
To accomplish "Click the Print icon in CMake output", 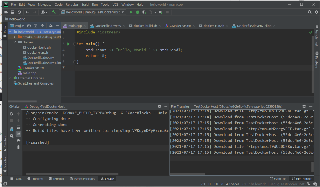I will tap(18, 141).
